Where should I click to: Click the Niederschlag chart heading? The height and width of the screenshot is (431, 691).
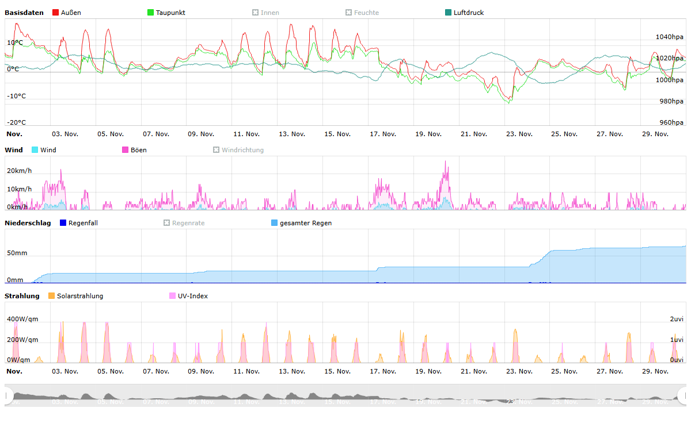click(x=28, y=223)
